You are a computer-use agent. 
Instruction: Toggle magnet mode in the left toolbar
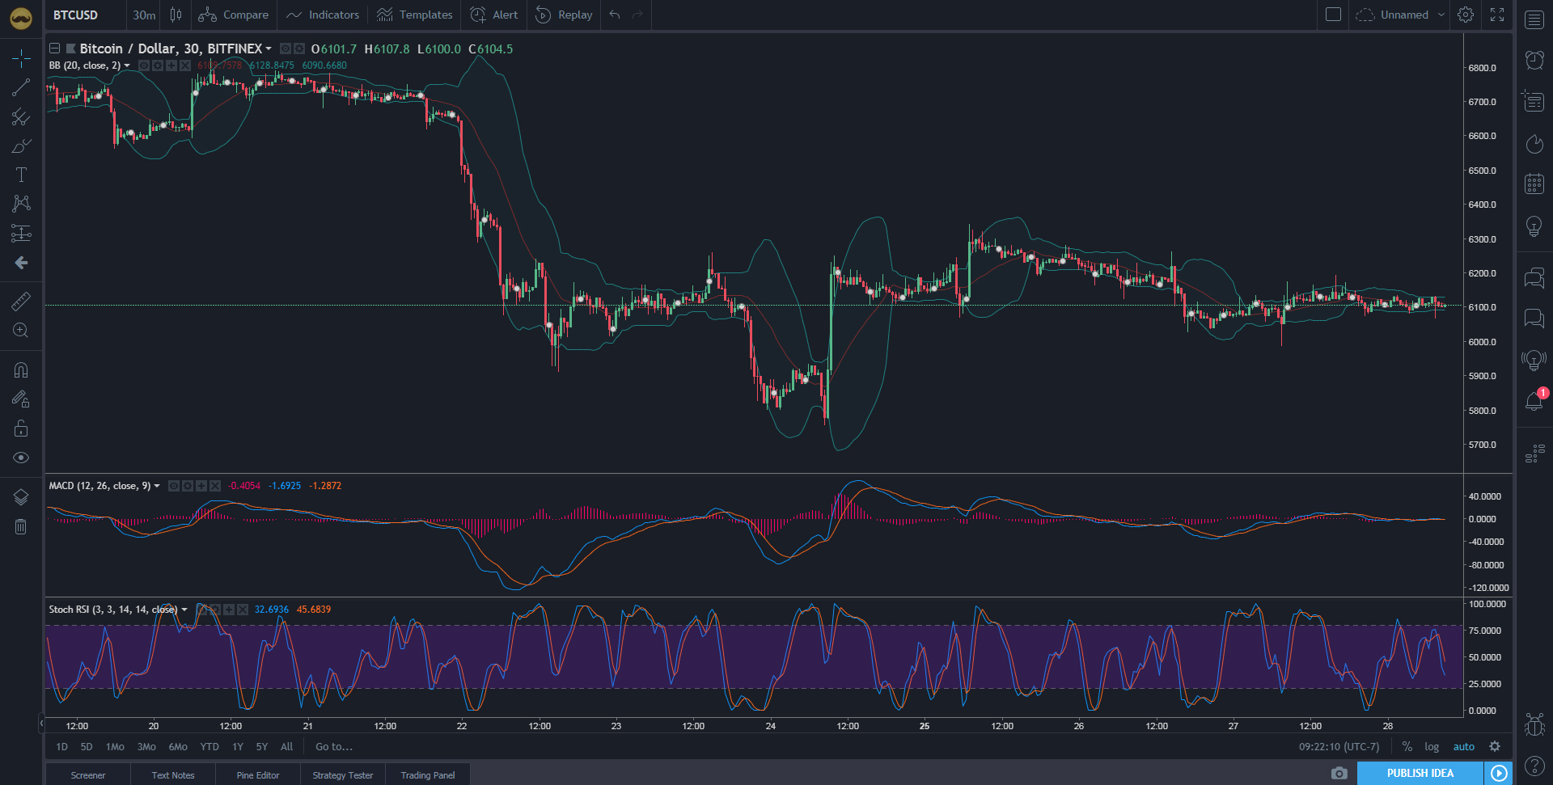pos(20,369)
